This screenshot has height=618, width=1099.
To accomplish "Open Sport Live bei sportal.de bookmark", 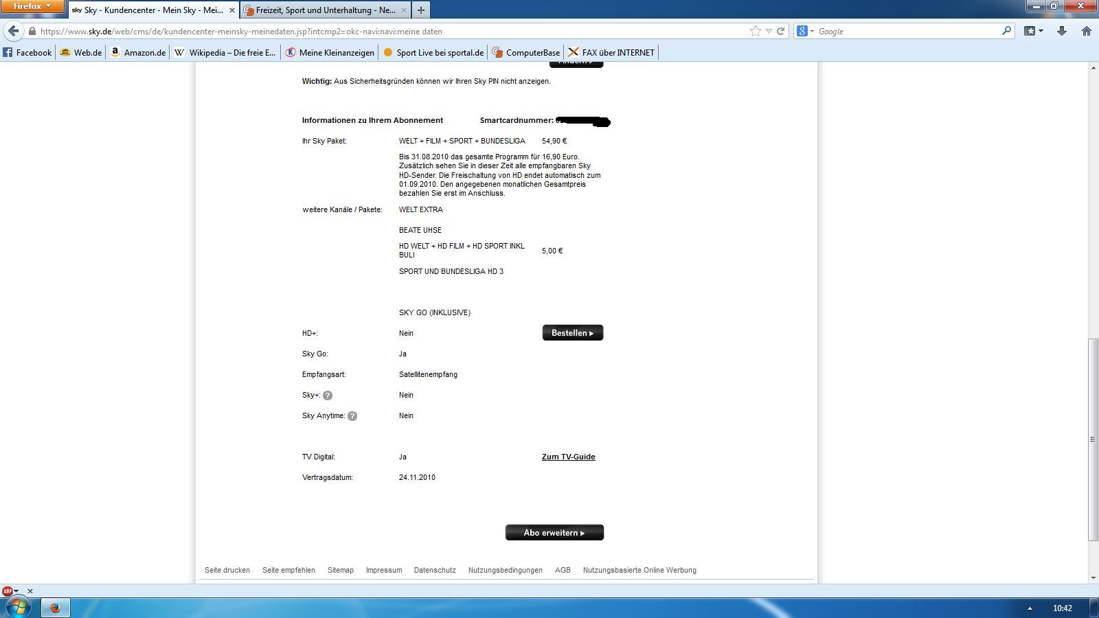I will point(433,52).
